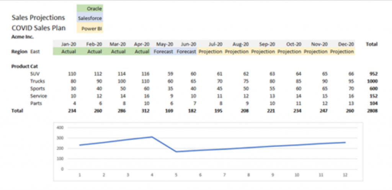Select the Service row label
Viewport: 392px width, 190px height.
click(x=39, y=96)
